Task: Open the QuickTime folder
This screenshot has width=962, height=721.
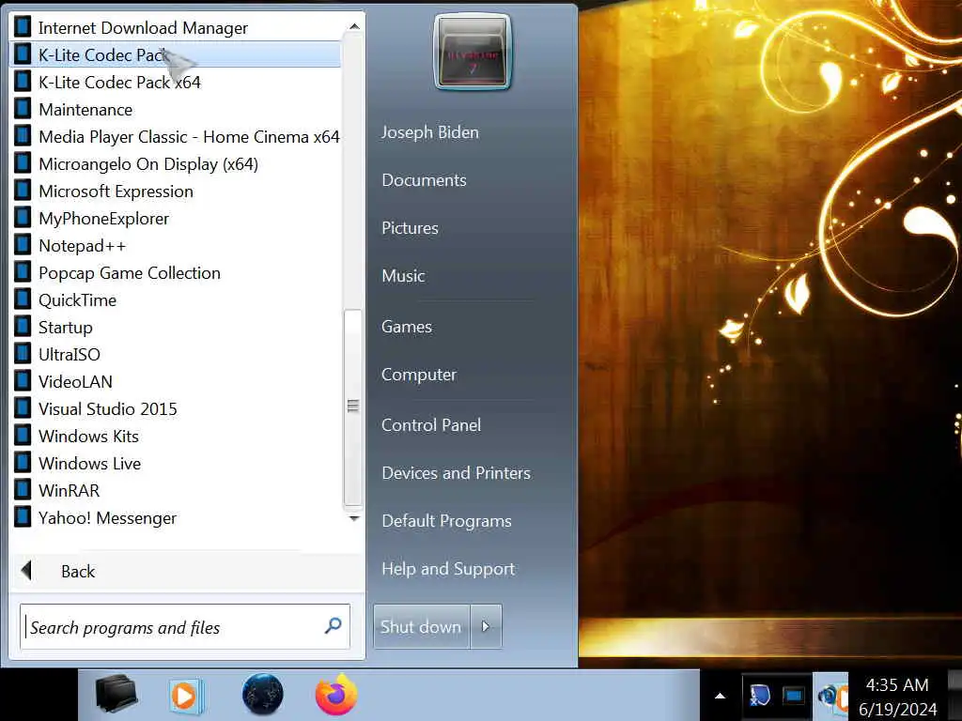Action: [176, 299]
